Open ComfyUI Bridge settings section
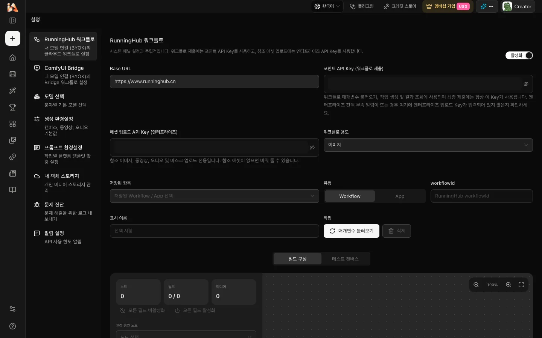 (x=63, y=75)
